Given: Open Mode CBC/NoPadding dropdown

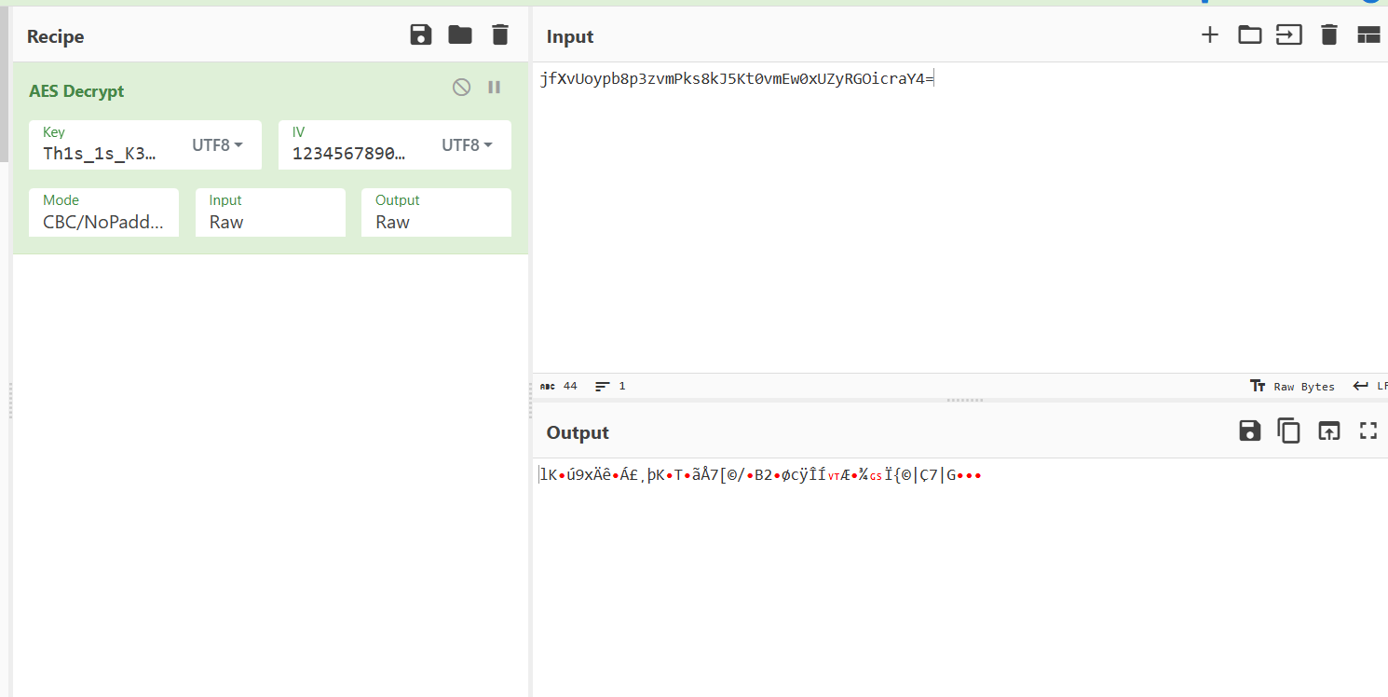Looking at the screenshot, I should click(x=103, y=212).
